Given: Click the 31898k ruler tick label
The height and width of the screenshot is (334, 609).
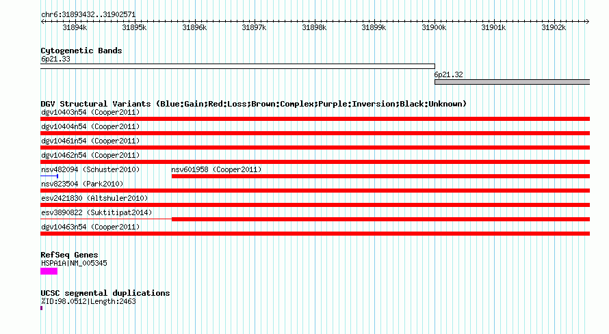Looking at the screenshot, I should pyautogui.click(x=314, y=28).
